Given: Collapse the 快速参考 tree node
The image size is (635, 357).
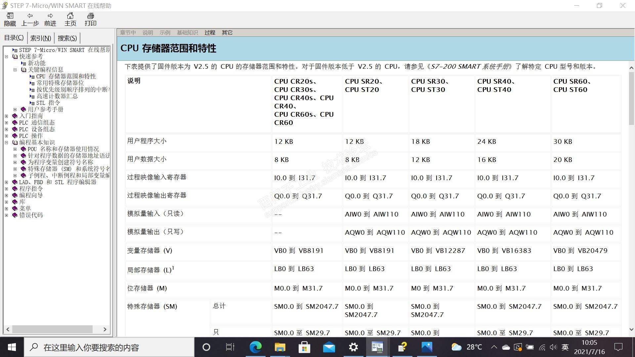Looking at the screenshot, I should tap(6, 57).
